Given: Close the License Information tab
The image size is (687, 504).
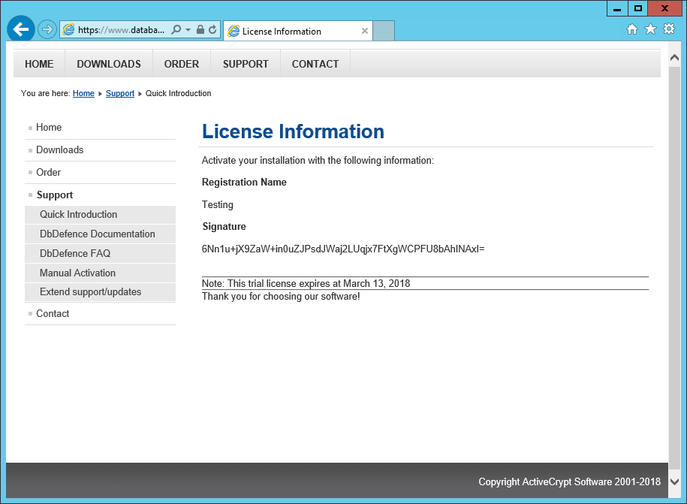Looking at the screenshot, I should [365, 32].
